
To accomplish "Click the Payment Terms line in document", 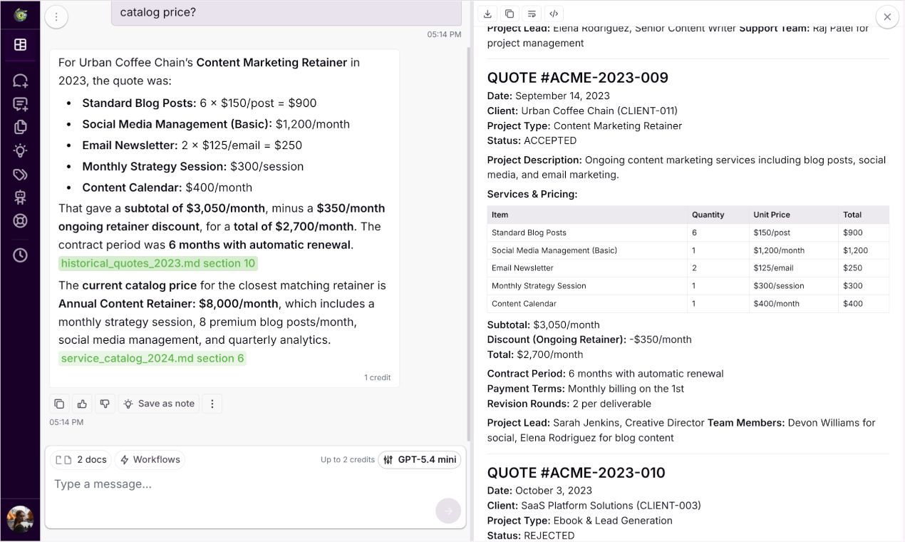I will tap(586, 389).
